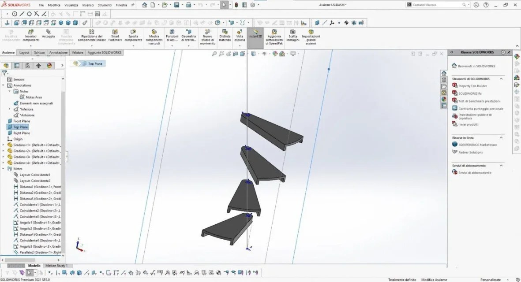The width and height of the screenshot is (521, 282).
Task: Open FeatureManager design tree tab
Action: pos(6,65)
